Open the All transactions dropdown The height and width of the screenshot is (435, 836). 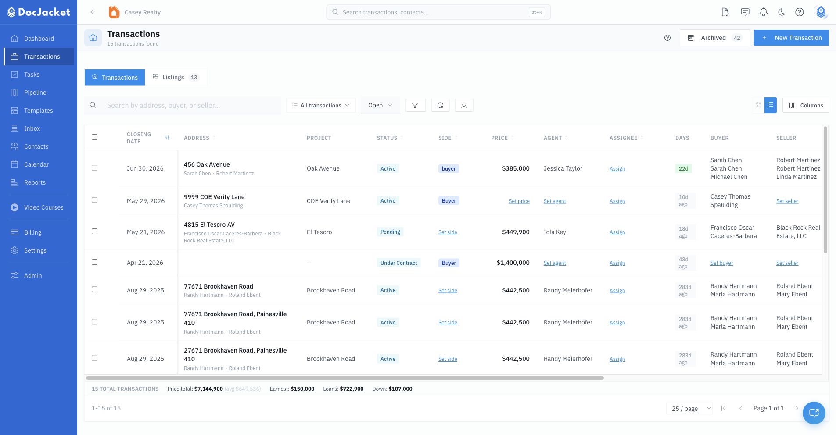tap(321, 105)
